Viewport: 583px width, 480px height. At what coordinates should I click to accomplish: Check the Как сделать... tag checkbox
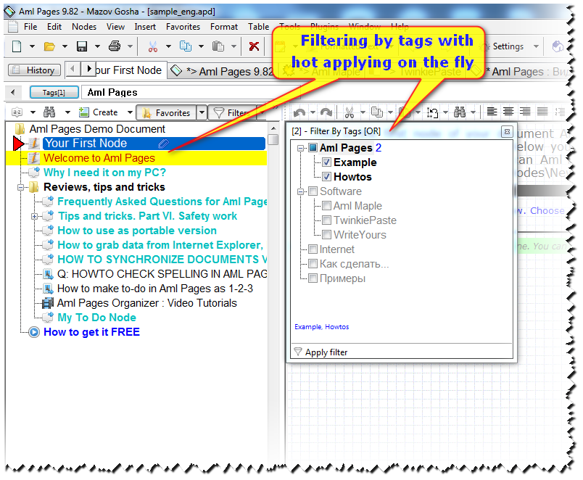point(313,264)
